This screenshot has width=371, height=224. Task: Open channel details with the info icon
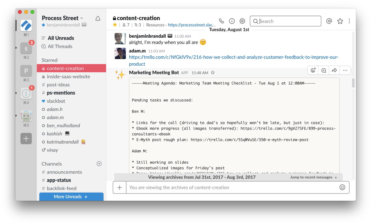click(232, 21)
